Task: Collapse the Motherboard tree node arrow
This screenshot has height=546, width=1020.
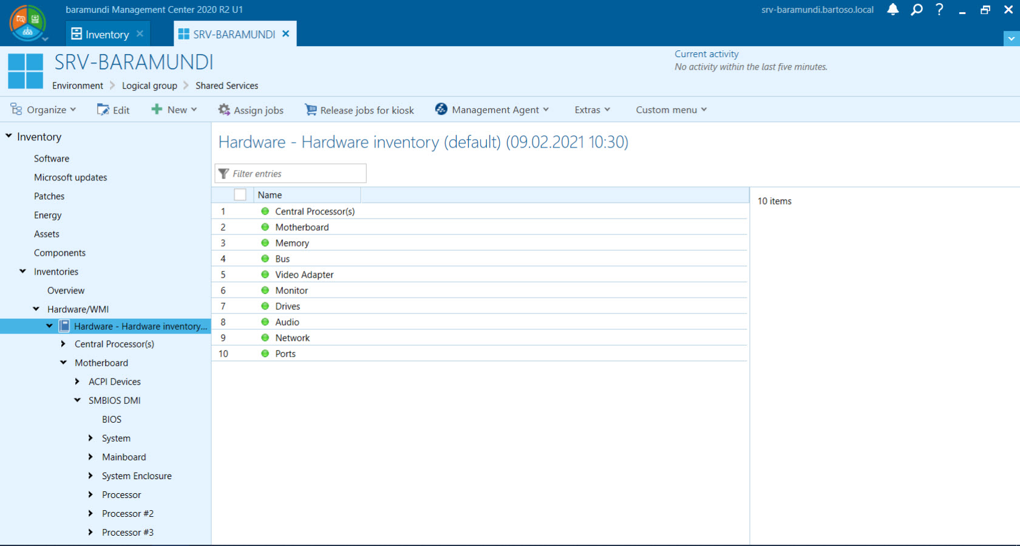Action: pos(63,363)
